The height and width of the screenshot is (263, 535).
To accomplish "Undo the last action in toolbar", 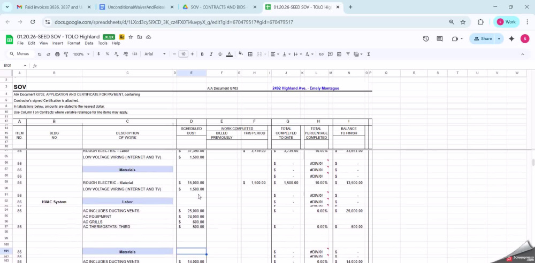I will click(x=40, y=54).
